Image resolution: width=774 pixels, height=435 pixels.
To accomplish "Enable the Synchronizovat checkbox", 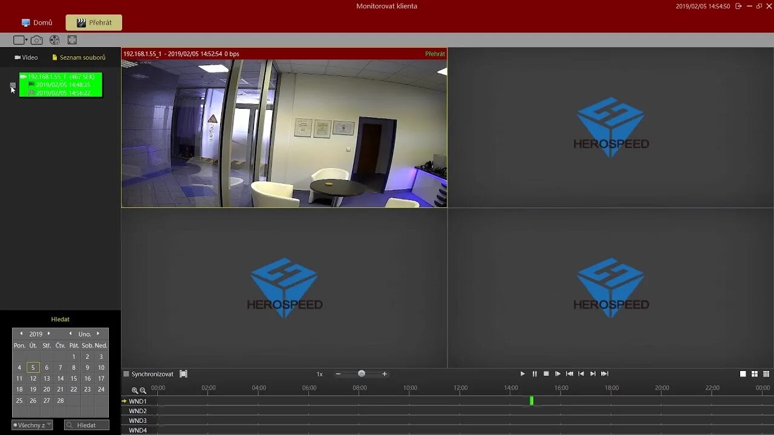I will (126, 374).
